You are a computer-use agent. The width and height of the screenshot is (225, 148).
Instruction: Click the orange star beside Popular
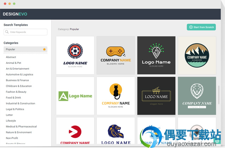pos(45,49)
